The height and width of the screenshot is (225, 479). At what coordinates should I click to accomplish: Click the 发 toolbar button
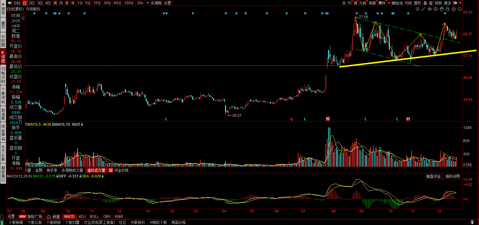[344, 3]
